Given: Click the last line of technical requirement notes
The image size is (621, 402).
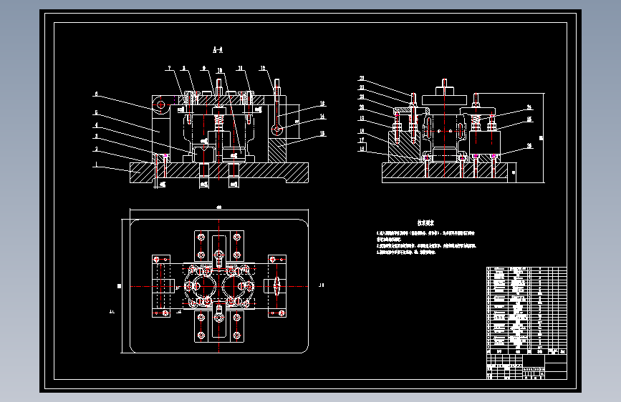Looking at the screenshot, I should click(x=406, y=252).
